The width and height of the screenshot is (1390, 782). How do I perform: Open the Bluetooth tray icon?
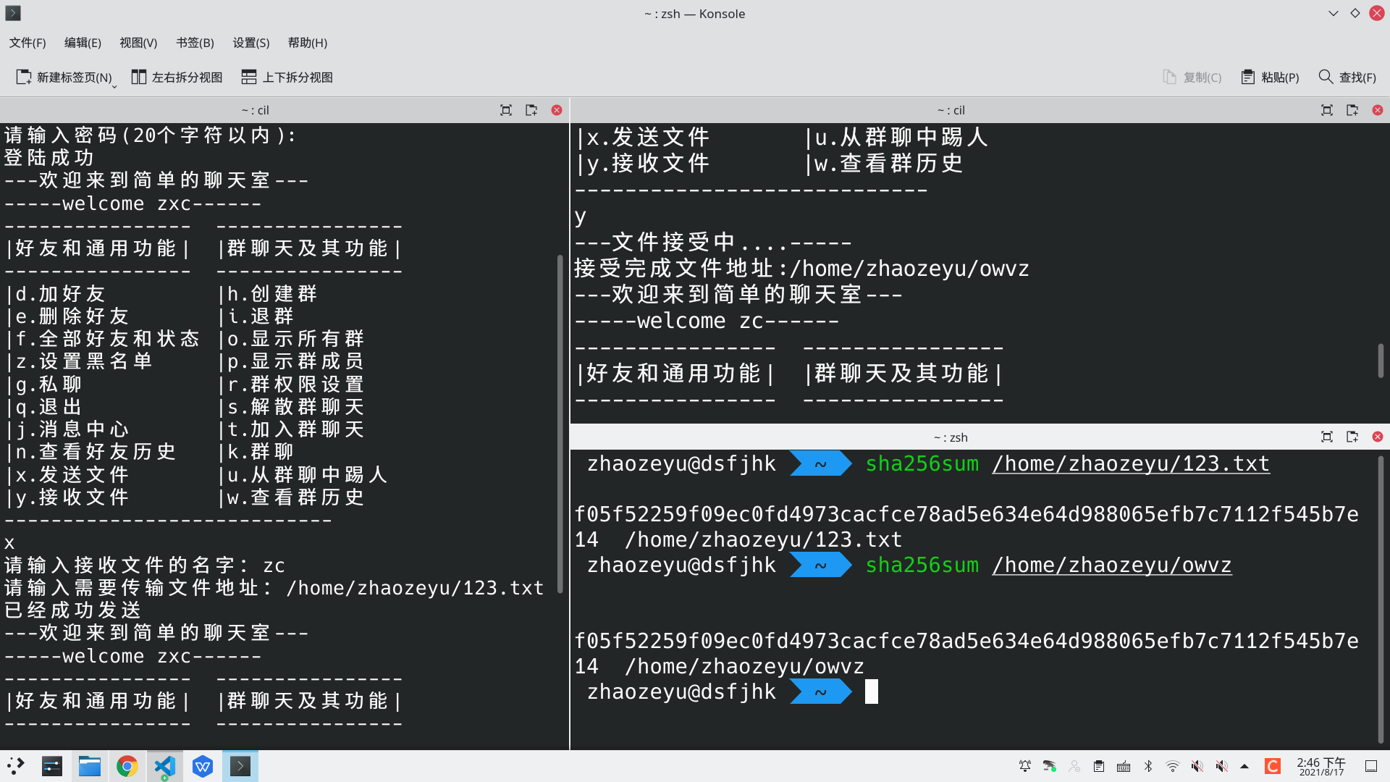(x=1148, y=766)
